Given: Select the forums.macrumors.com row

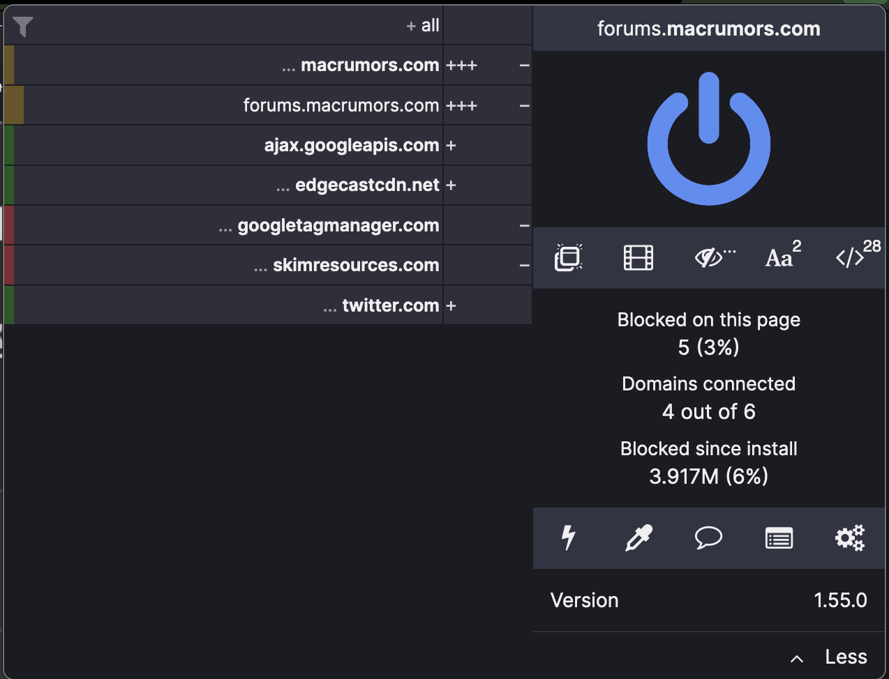Looking at the screenshot, I should 341,106.
